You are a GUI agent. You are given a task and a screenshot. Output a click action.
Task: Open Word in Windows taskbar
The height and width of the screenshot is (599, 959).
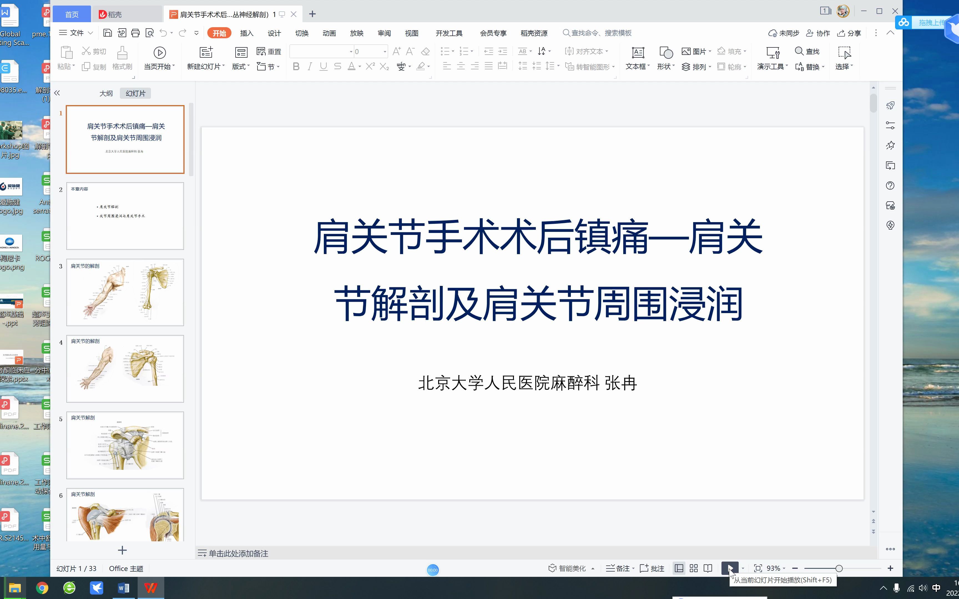[124, 588]
